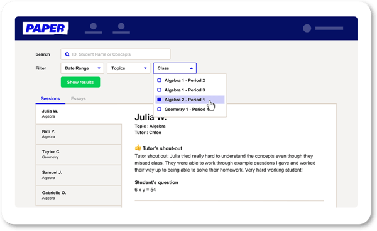Viewport: 377px width, 231px height.
Task: Check the Algebra 1 - Period 3 checkbox
Action: coord(159,90)
